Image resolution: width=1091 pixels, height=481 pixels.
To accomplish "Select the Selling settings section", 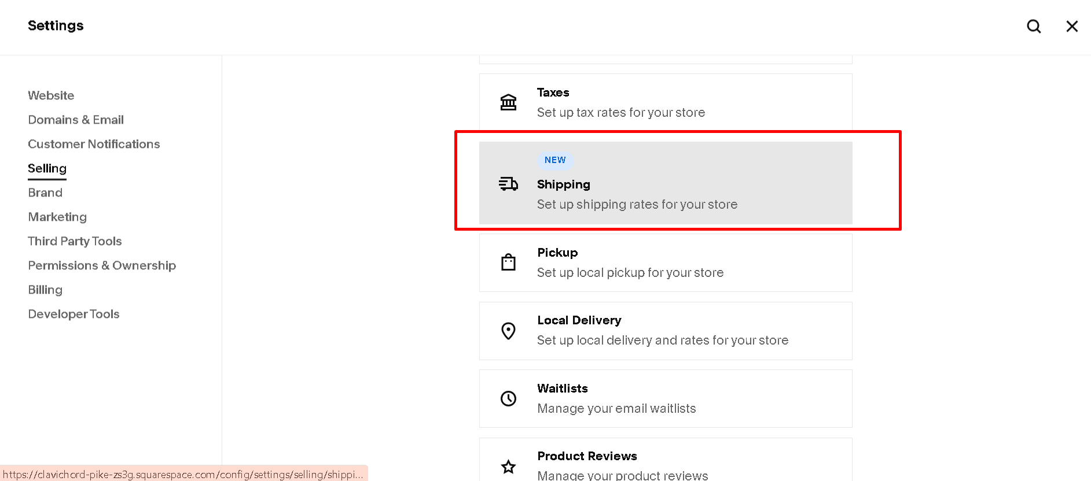I will tap(47, 168).
